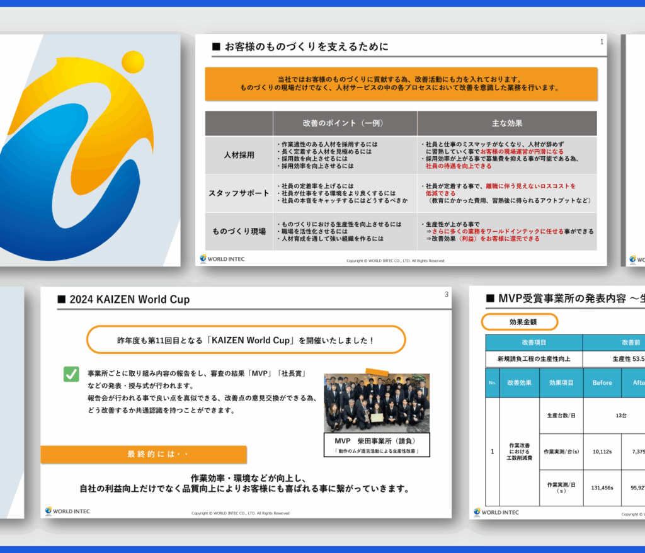Click the page number 3 on the KAIZEN slide
Viewport: 645px width, 553px height.
pyautogui.click(x=447, y=294)
